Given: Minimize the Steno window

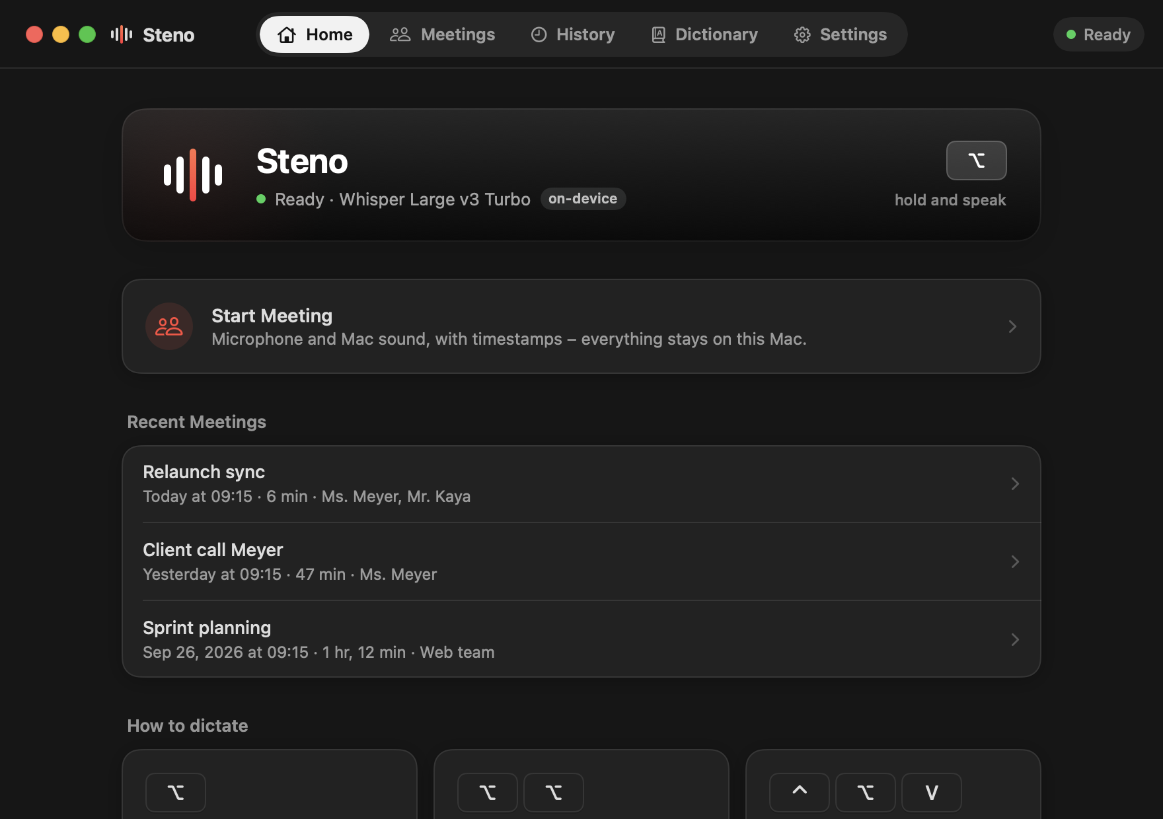Looking at the screenshot, I should tap(61, 34).
